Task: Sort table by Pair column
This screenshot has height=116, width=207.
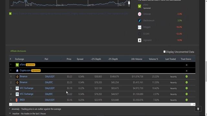Action: [x=46, y=59]
